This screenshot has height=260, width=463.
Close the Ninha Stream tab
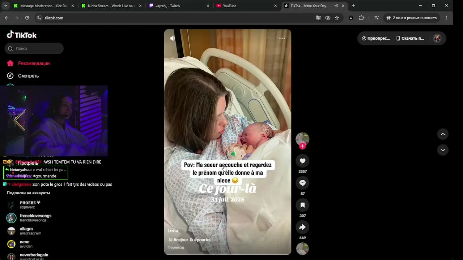(140, 6)
